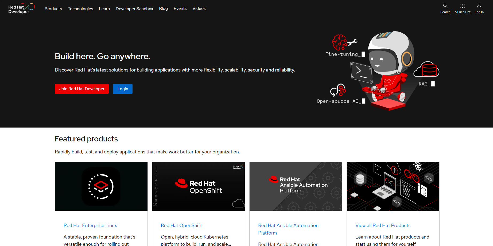
Task: Click the 'RAG_' label
Action: point(427,84)
